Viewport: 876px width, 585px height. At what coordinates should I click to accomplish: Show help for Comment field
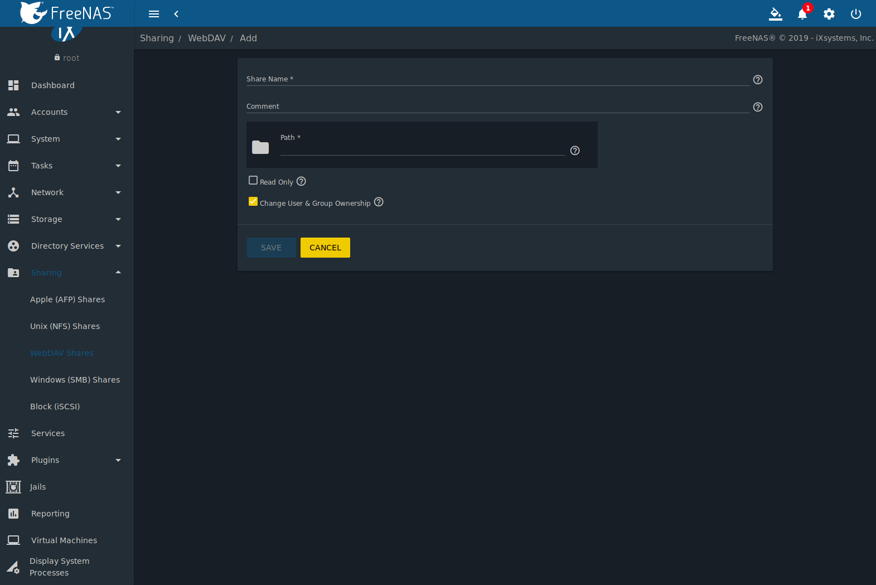tap(758, 107)
